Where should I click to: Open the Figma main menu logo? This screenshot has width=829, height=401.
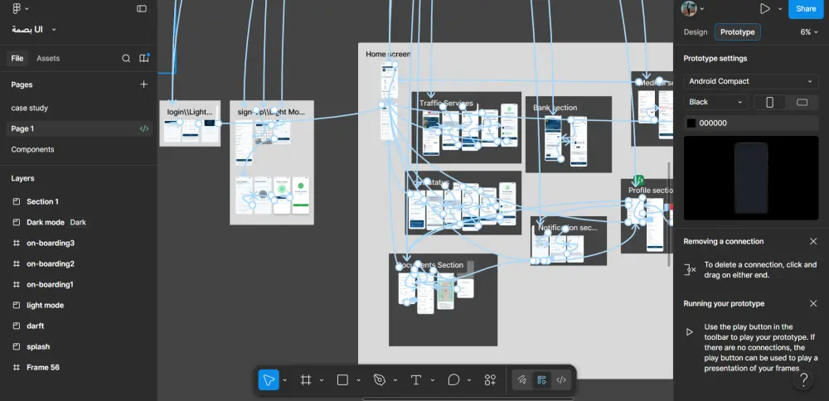click(x=17, y=8)
